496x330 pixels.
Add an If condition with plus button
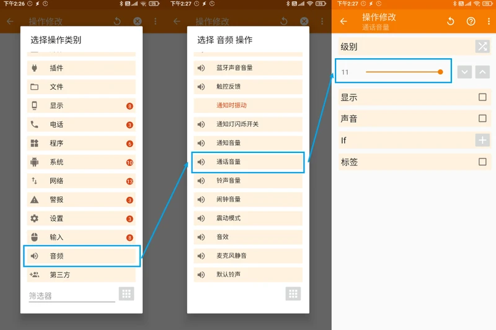click(482, 140)
